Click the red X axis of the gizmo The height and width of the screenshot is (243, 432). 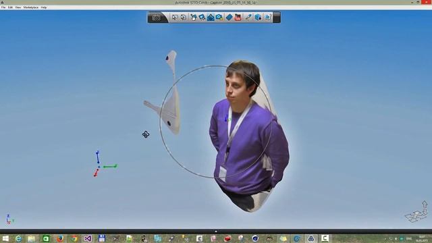tap(96, 173)
